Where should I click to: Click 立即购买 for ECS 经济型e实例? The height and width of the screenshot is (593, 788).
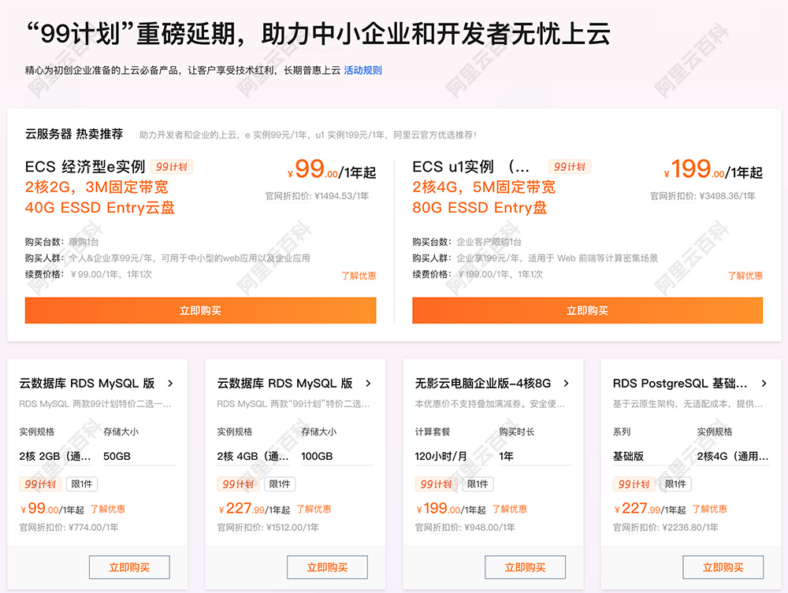coord(200,310)
